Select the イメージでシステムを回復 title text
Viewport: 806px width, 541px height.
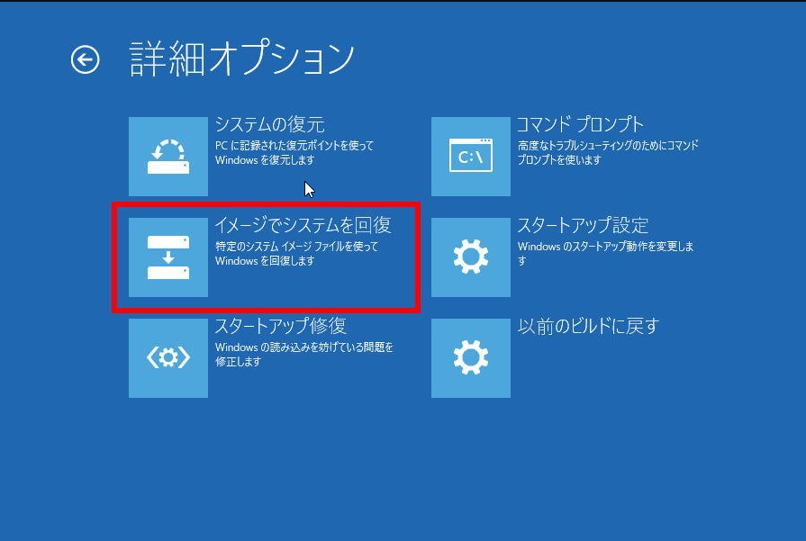[303, 225]
